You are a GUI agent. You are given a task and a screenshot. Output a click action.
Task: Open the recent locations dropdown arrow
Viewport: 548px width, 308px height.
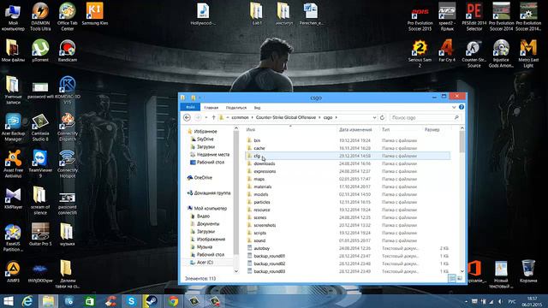tap(206, 118)
